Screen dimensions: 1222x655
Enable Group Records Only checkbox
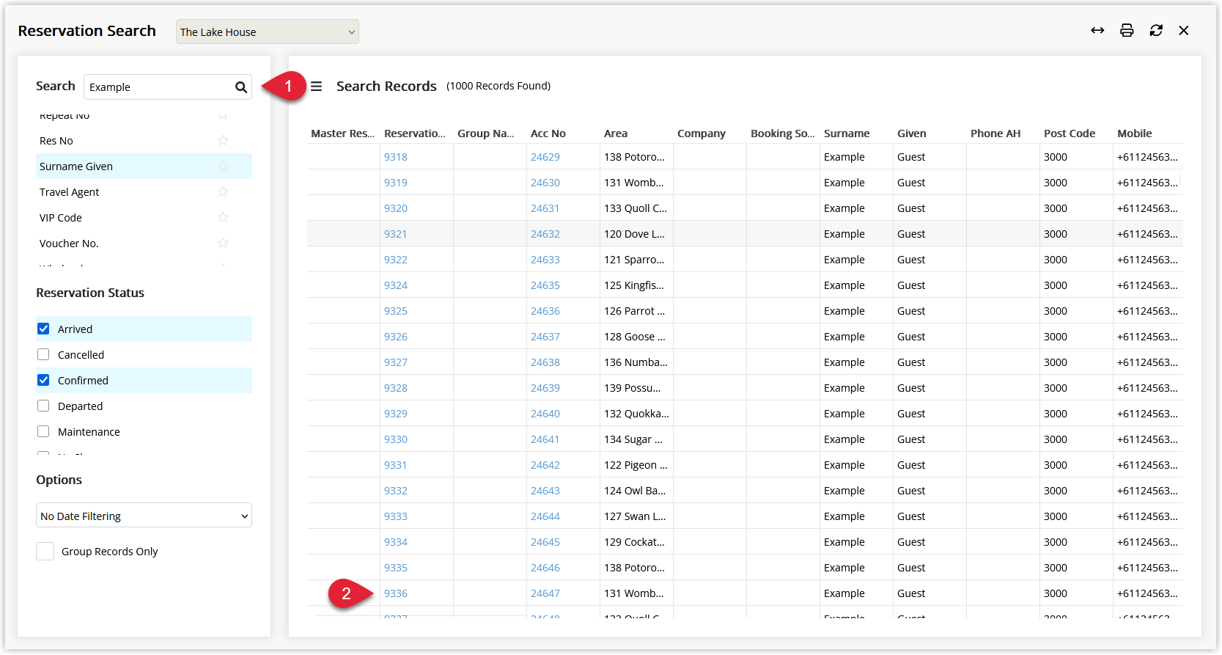point(45,552)
